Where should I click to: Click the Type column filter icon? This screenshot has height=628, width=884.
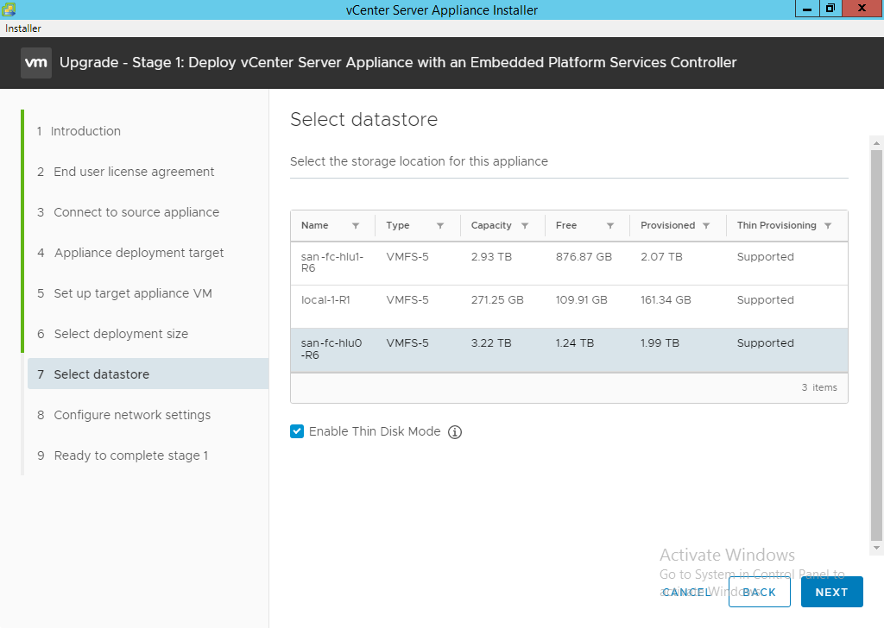point(440,226)
